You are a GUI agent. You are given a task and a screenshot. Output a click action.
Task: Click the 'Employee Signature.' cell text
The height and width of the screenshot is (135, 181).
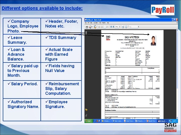pyautogui.click(x=57, y=104)
